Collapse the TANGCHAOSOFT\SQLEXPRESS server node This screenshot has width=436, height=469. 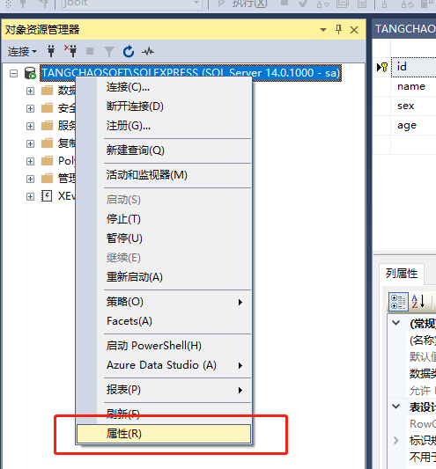(x=13, y=73)
